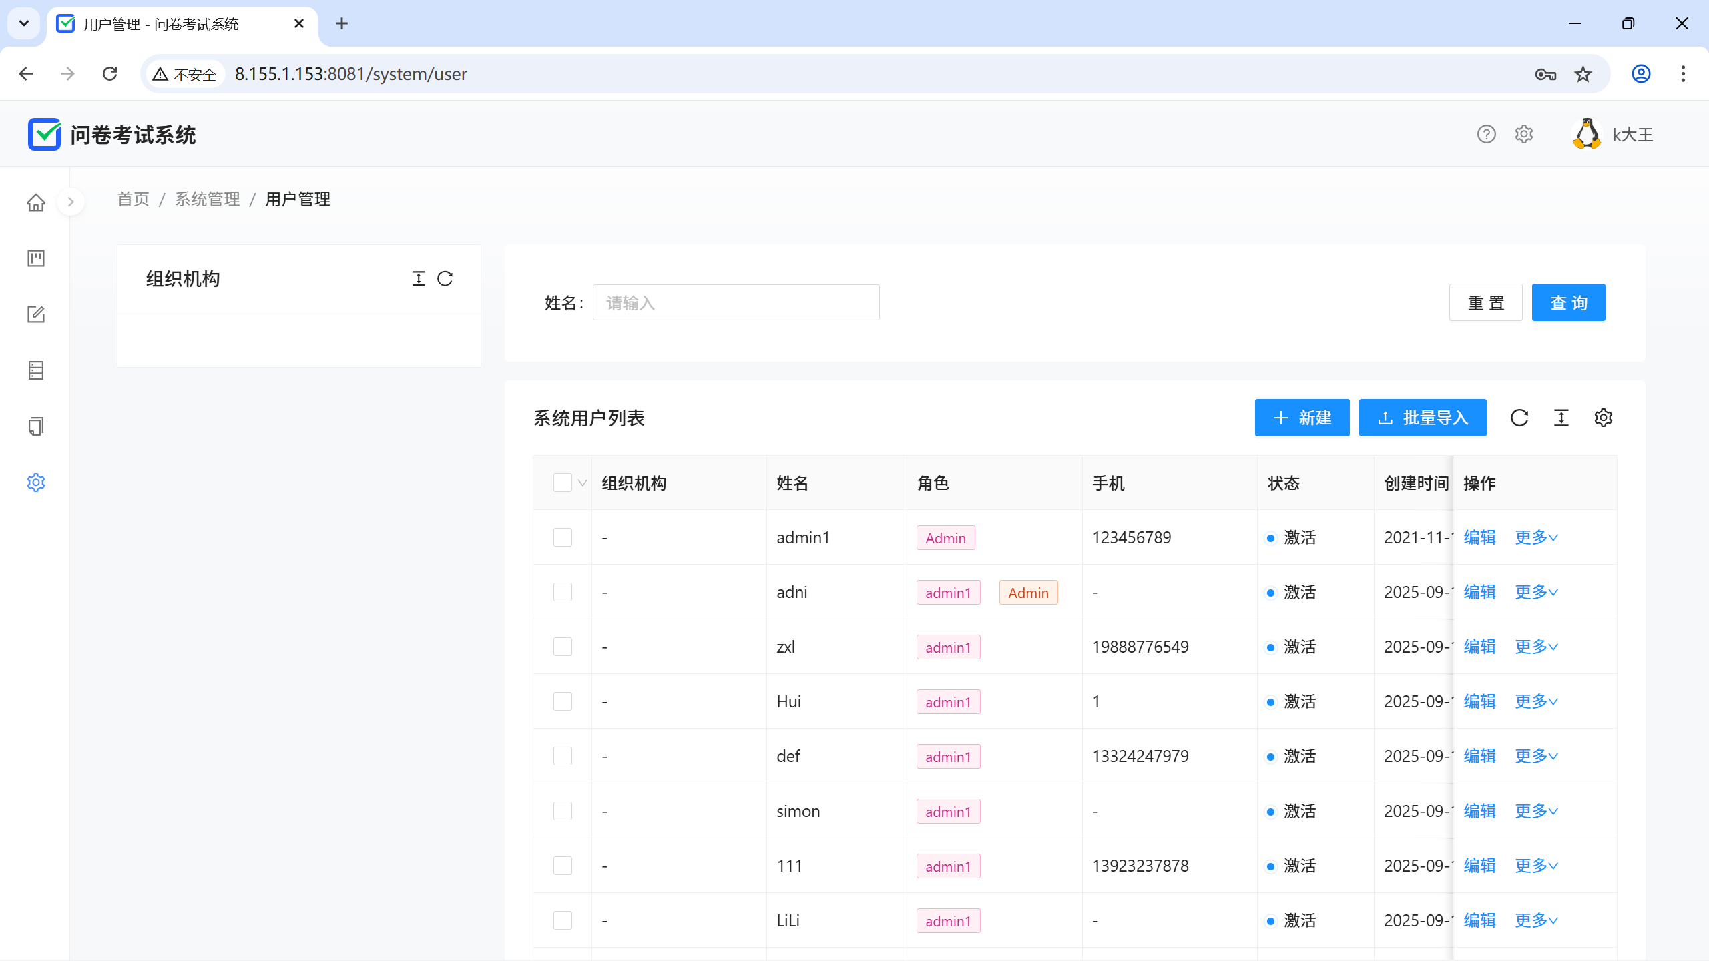Focus the 姓名 search input field
This screenshot has height=961, width=1709.
pos(736,302)
